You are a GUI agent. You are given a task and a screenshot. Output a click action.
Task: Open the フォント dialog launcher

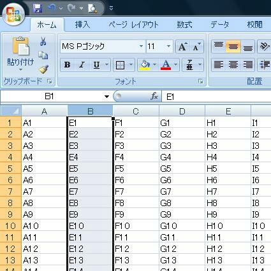click(200, 81)
